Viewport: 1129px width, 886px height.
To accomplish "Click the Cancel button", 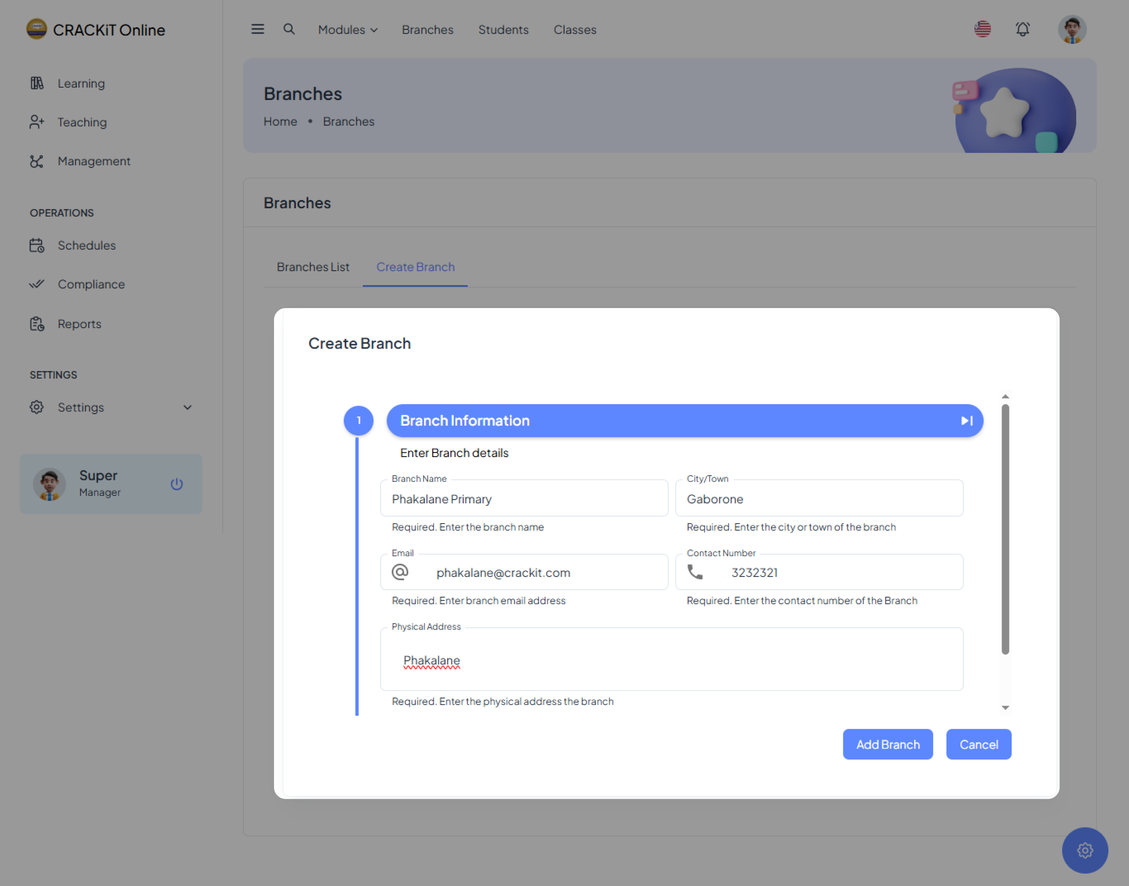I will [978, 744].
